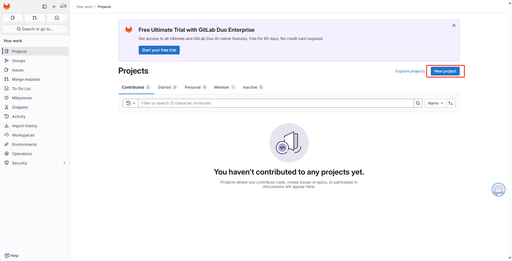This screenshot has width=512, height=261.
Task: Open merge requests shortcut in top toolbar
Action: 34,18
